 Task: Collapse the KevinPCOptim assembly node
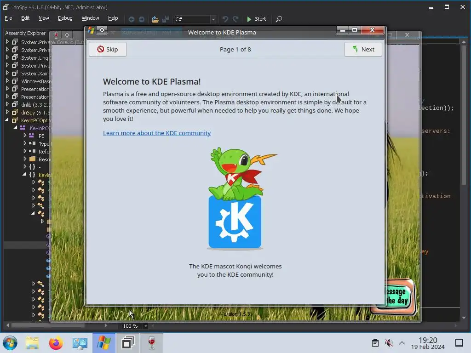pyautogui.click(x=7, y=120)
